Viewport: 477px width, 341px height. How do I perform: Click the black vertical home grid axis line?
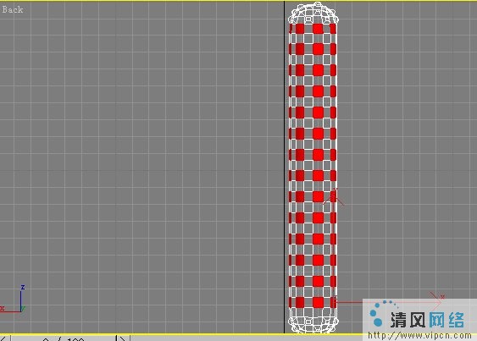click(284, 168)
